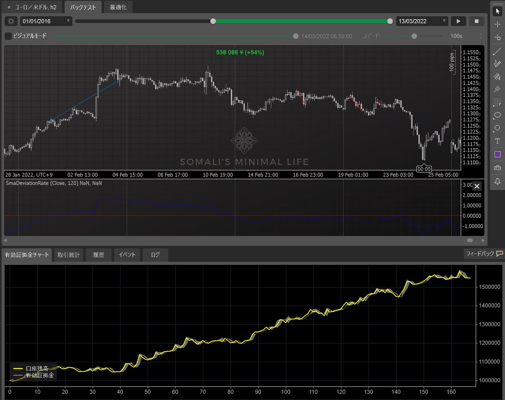The width and height of the screenshot is (505, 400).
Task: Open the 最適化 tab
Action: pyautogui.click(x=118, y=7)
